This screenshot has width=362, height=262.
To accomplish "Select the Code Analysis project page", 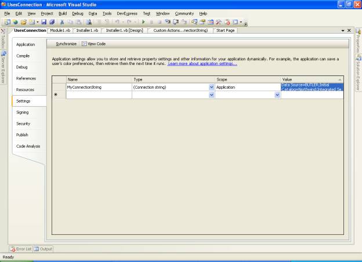I will tap(28, 146).
